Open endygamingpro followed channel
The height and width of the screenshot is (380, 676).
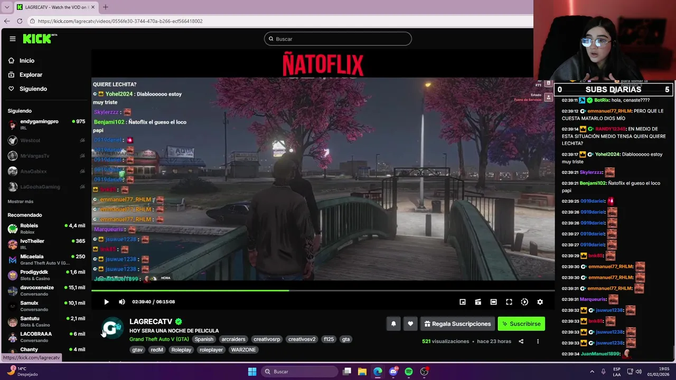(x=46, y=125)
